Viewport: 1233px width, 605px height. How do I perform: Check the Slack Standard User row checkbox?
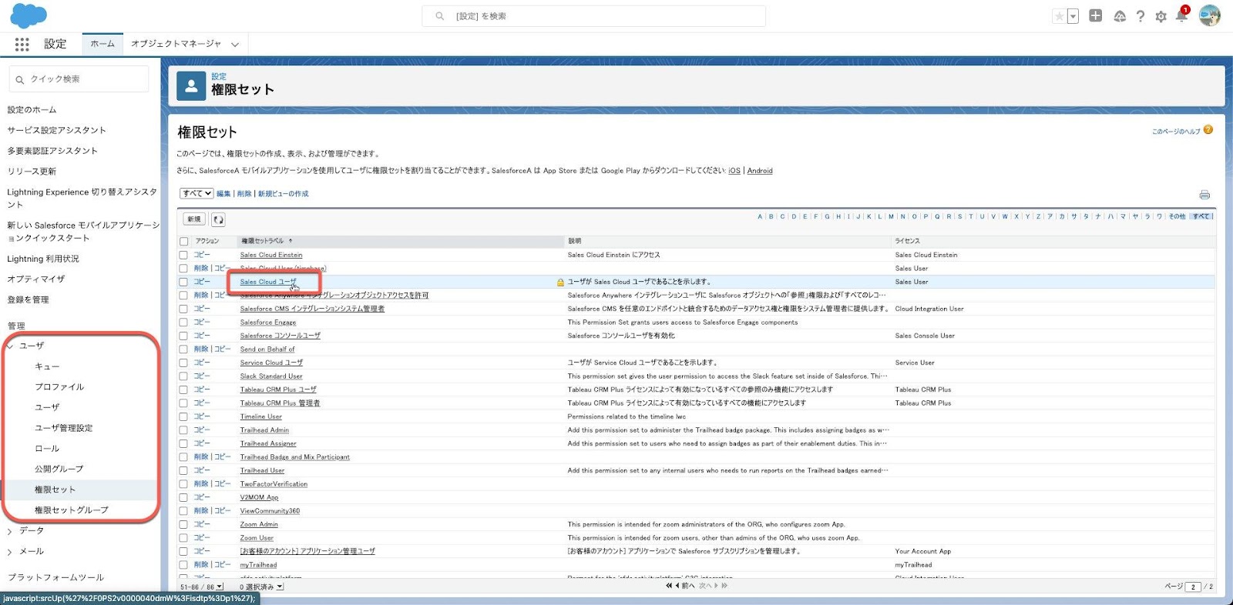coord(183,376)
